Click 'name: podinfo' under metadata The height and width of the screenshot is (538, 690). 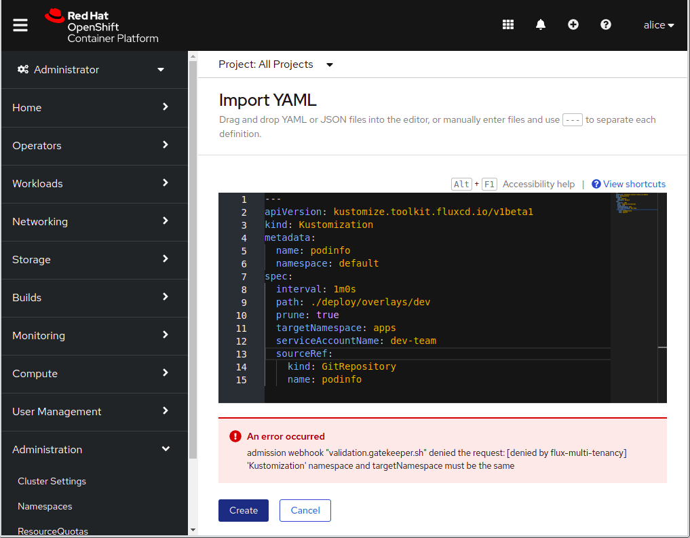point(313,251)
